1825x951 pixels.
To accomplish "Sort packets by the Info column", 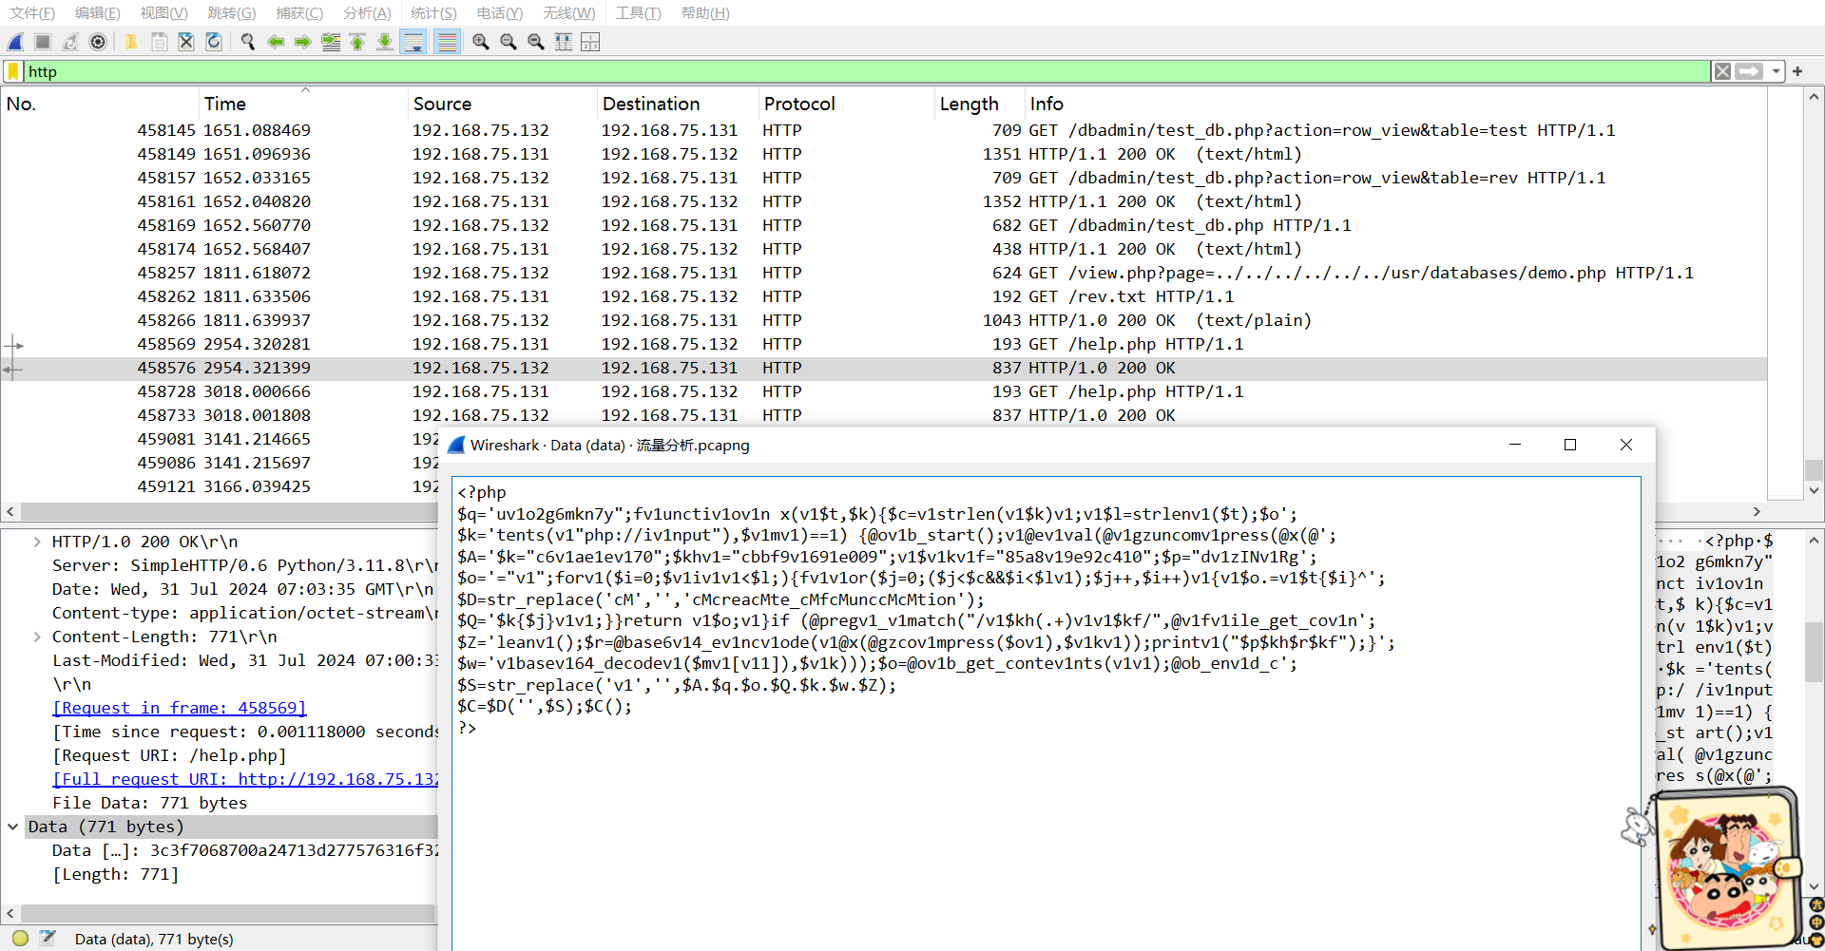I will click(1397, 104).
